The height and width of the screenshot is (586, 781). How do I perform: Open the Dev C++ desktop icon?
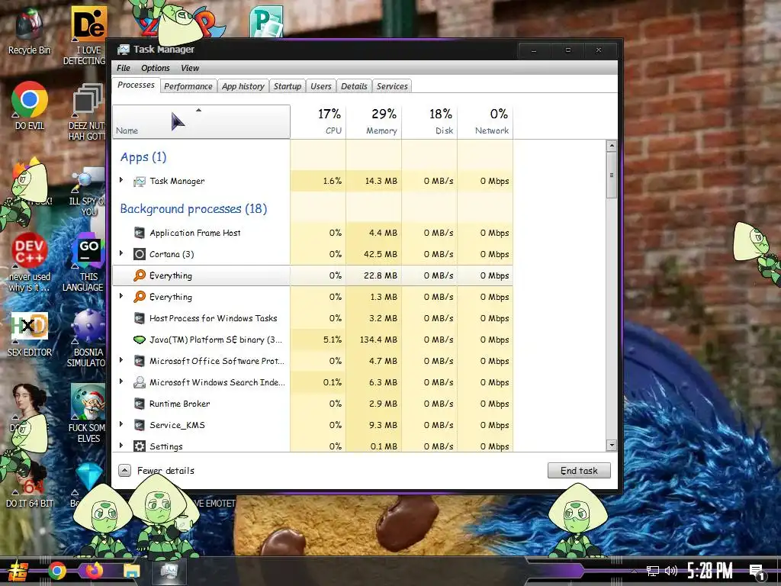(30, 262)
